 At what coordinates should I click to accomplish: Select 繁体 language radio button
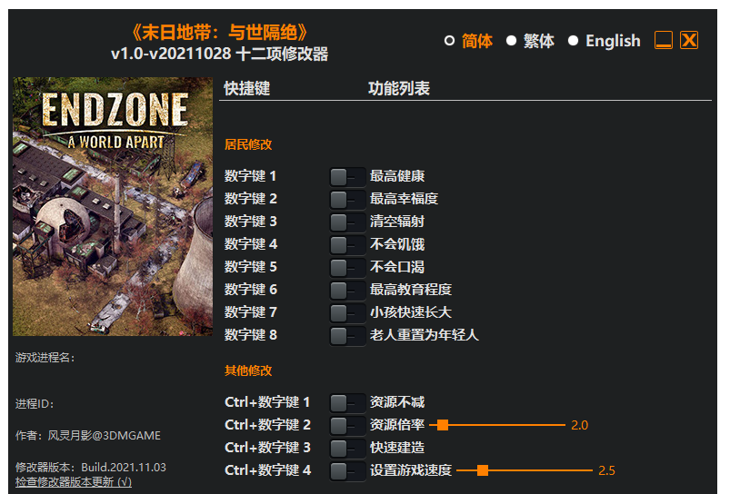pos(511,41)
